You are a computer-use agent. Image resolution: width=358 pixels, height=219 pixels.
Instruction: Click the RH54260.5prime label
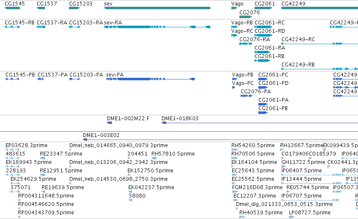tap(253, 145)
